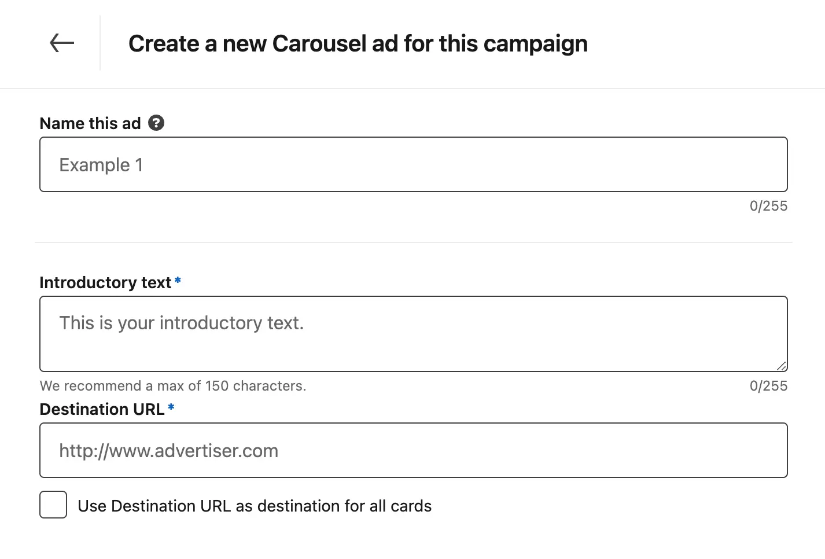
Task: Focus the Name this ad input field
Action: (x=414, y=164)
